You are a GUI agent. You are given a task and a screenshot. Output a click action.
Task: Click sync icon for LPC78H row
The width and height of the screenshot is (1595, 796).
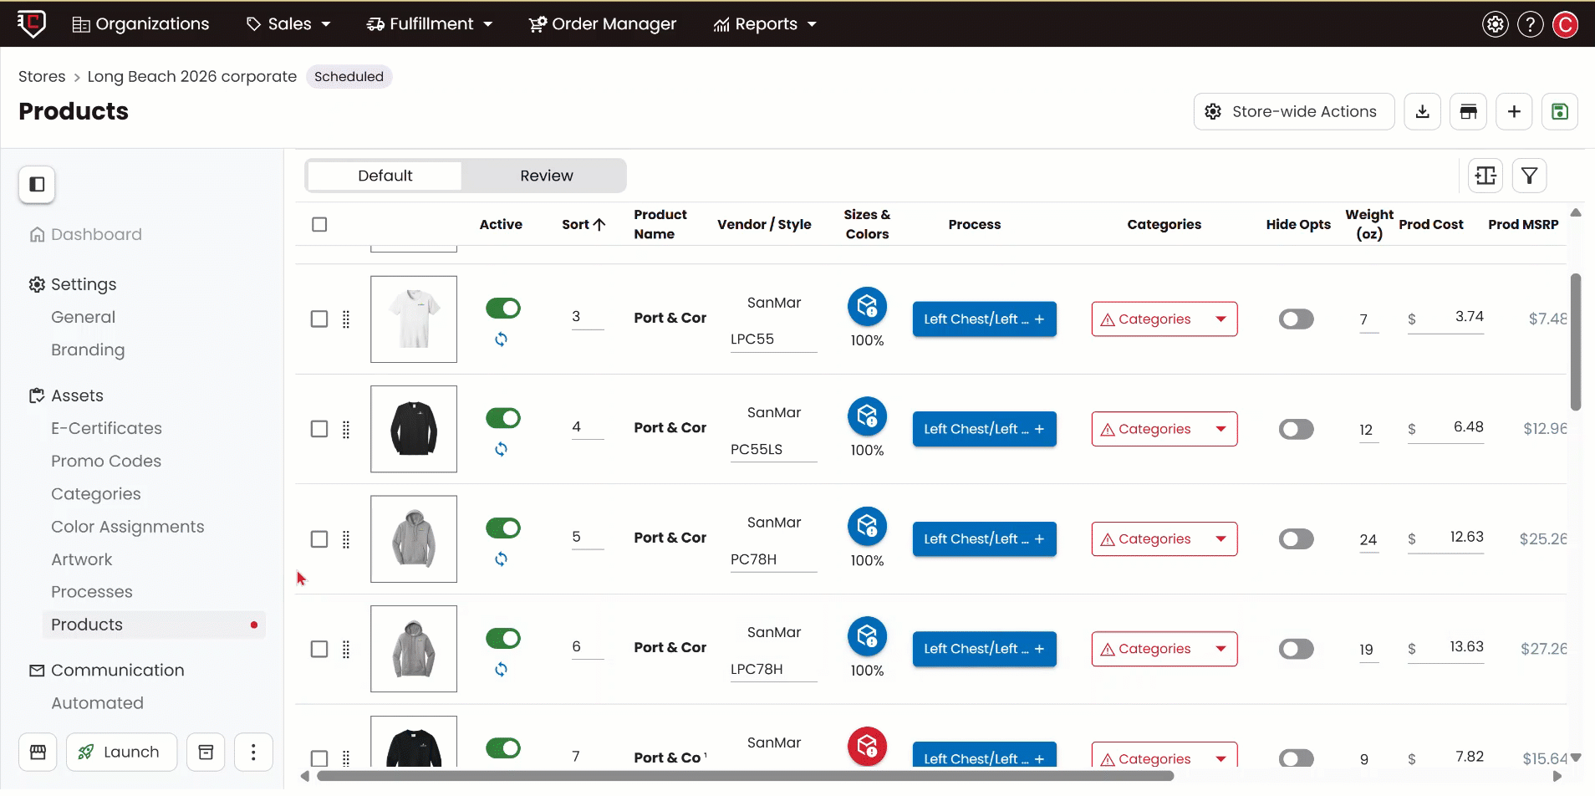(x=501, y=669)
